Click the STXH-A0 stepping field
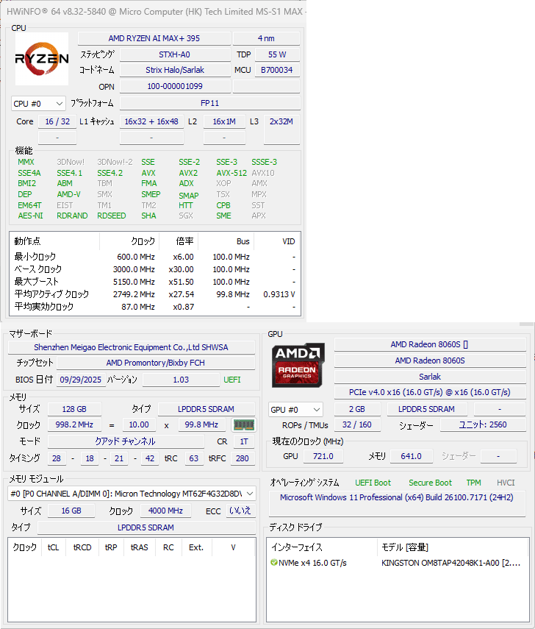Viewport: 535px width, 629px height. pos(175,54)
